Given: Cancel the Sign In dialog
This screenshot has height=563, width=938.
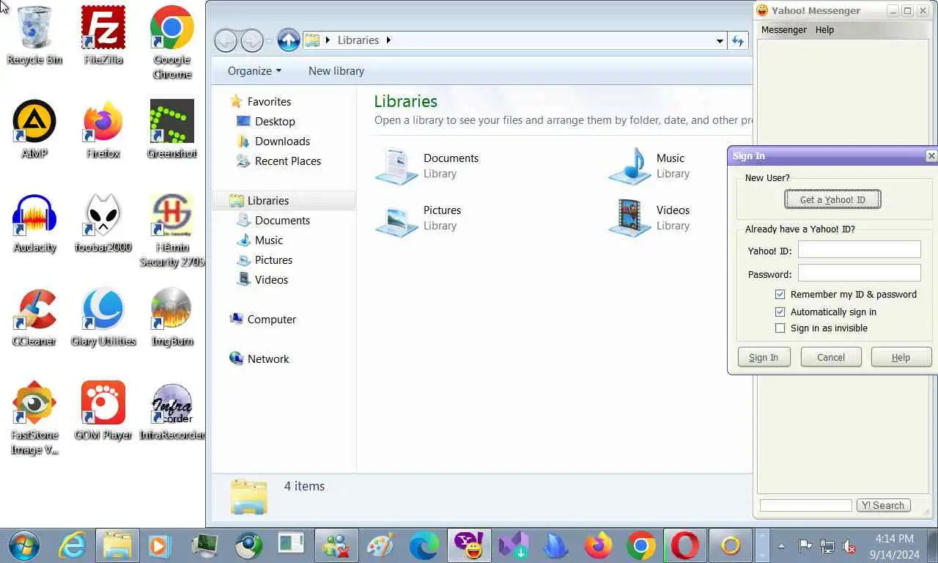Looking at the screenshot, I should (831, 357).
